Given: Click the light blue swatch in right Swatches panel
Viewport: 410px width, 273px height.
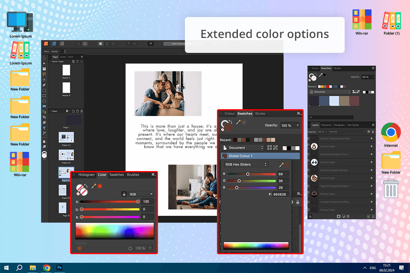Looking at the screenshot, I should tap(334, 101).
